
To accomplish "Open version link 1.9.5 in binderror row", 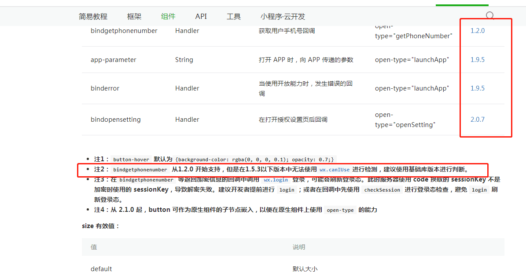I will pyautogui.click(x=477, y=88).
